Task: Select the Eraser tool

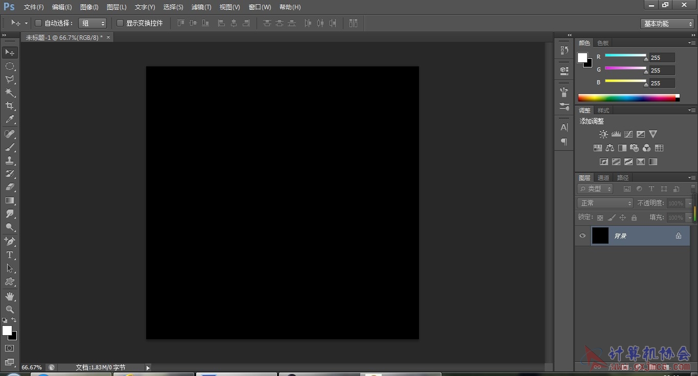Action: [x=10, y=187]
